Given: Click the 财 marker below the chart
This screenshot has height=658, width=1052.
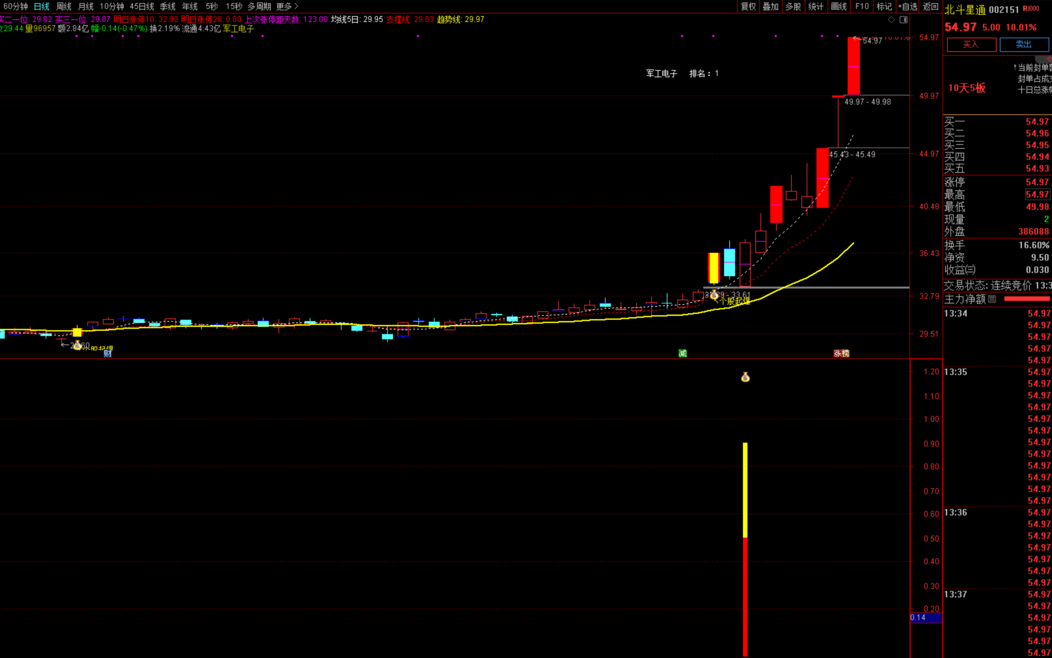Looking at the screenshot, I should click(x=108, y=353).
